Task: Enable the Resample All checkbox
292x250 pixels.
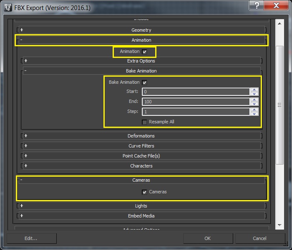Action: coord(144,122)
